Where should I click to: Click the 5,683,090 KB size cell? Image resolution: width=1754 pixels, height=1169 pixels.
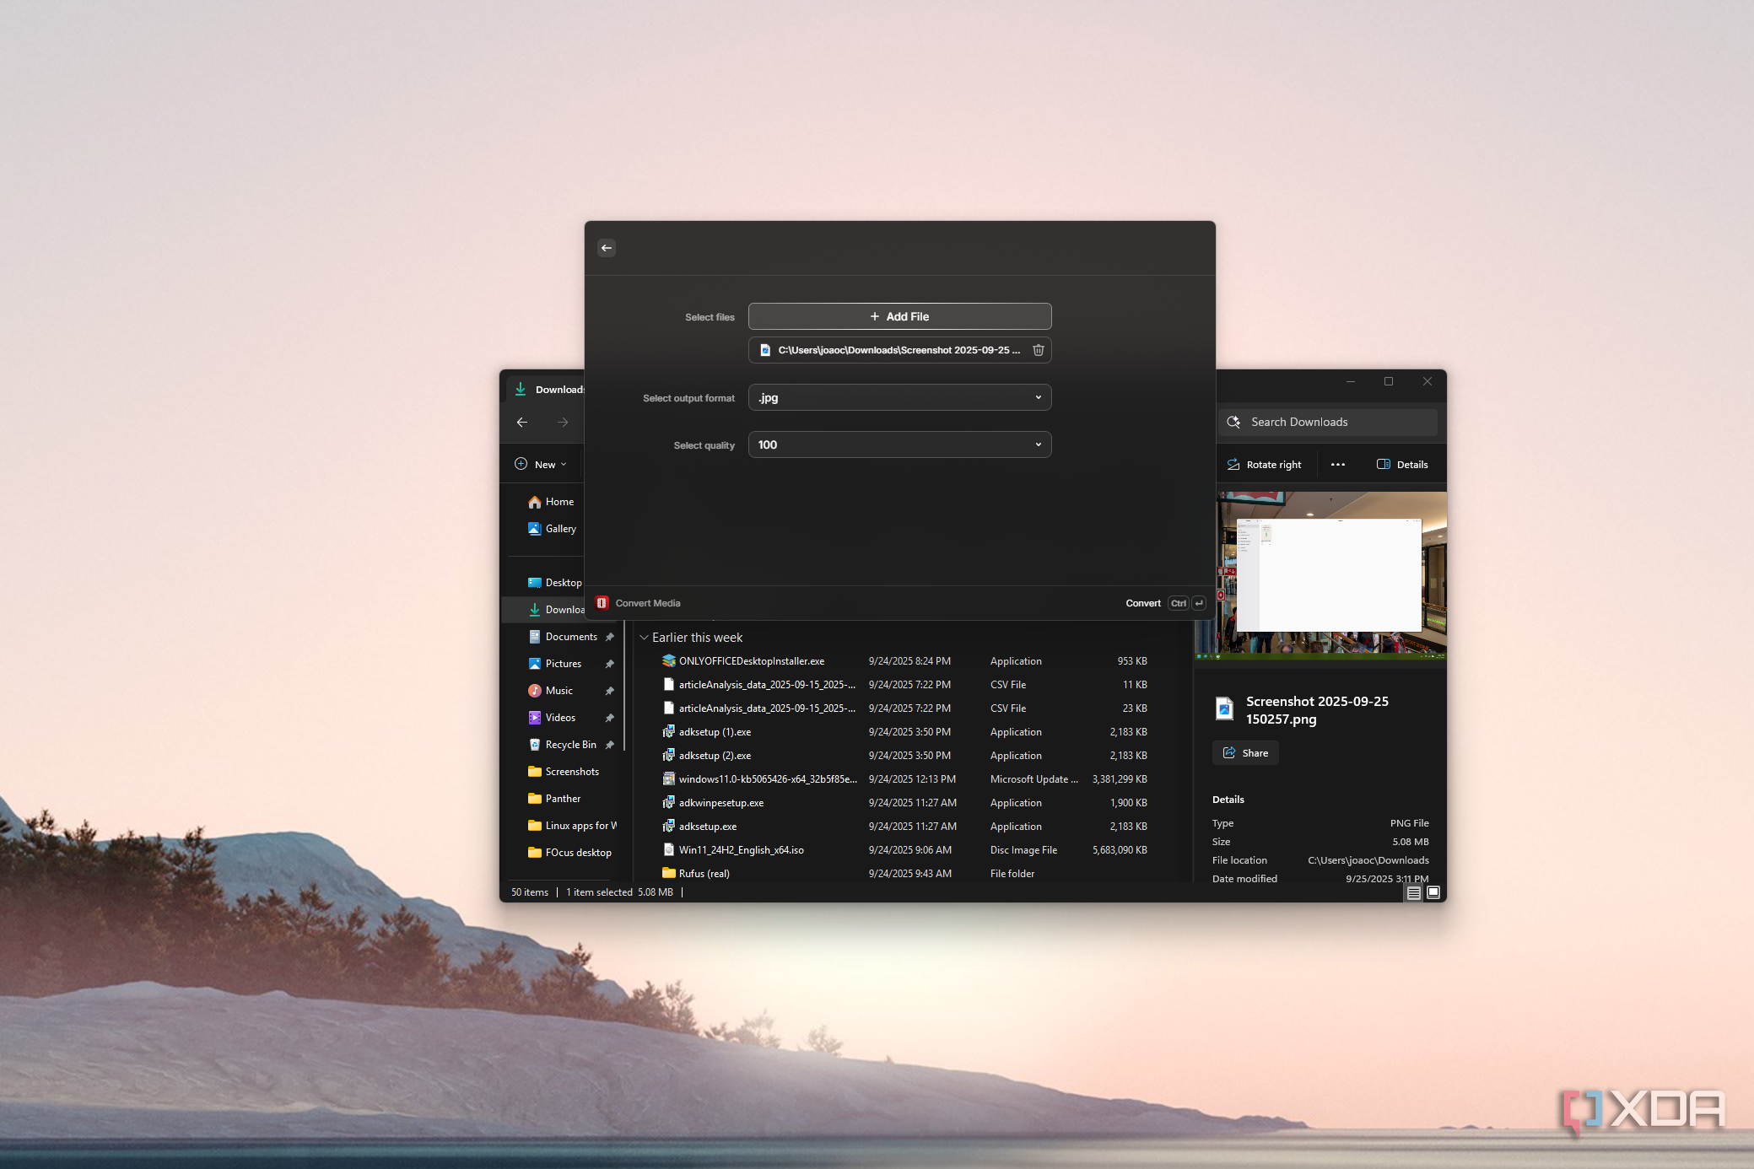(1120, 850)
